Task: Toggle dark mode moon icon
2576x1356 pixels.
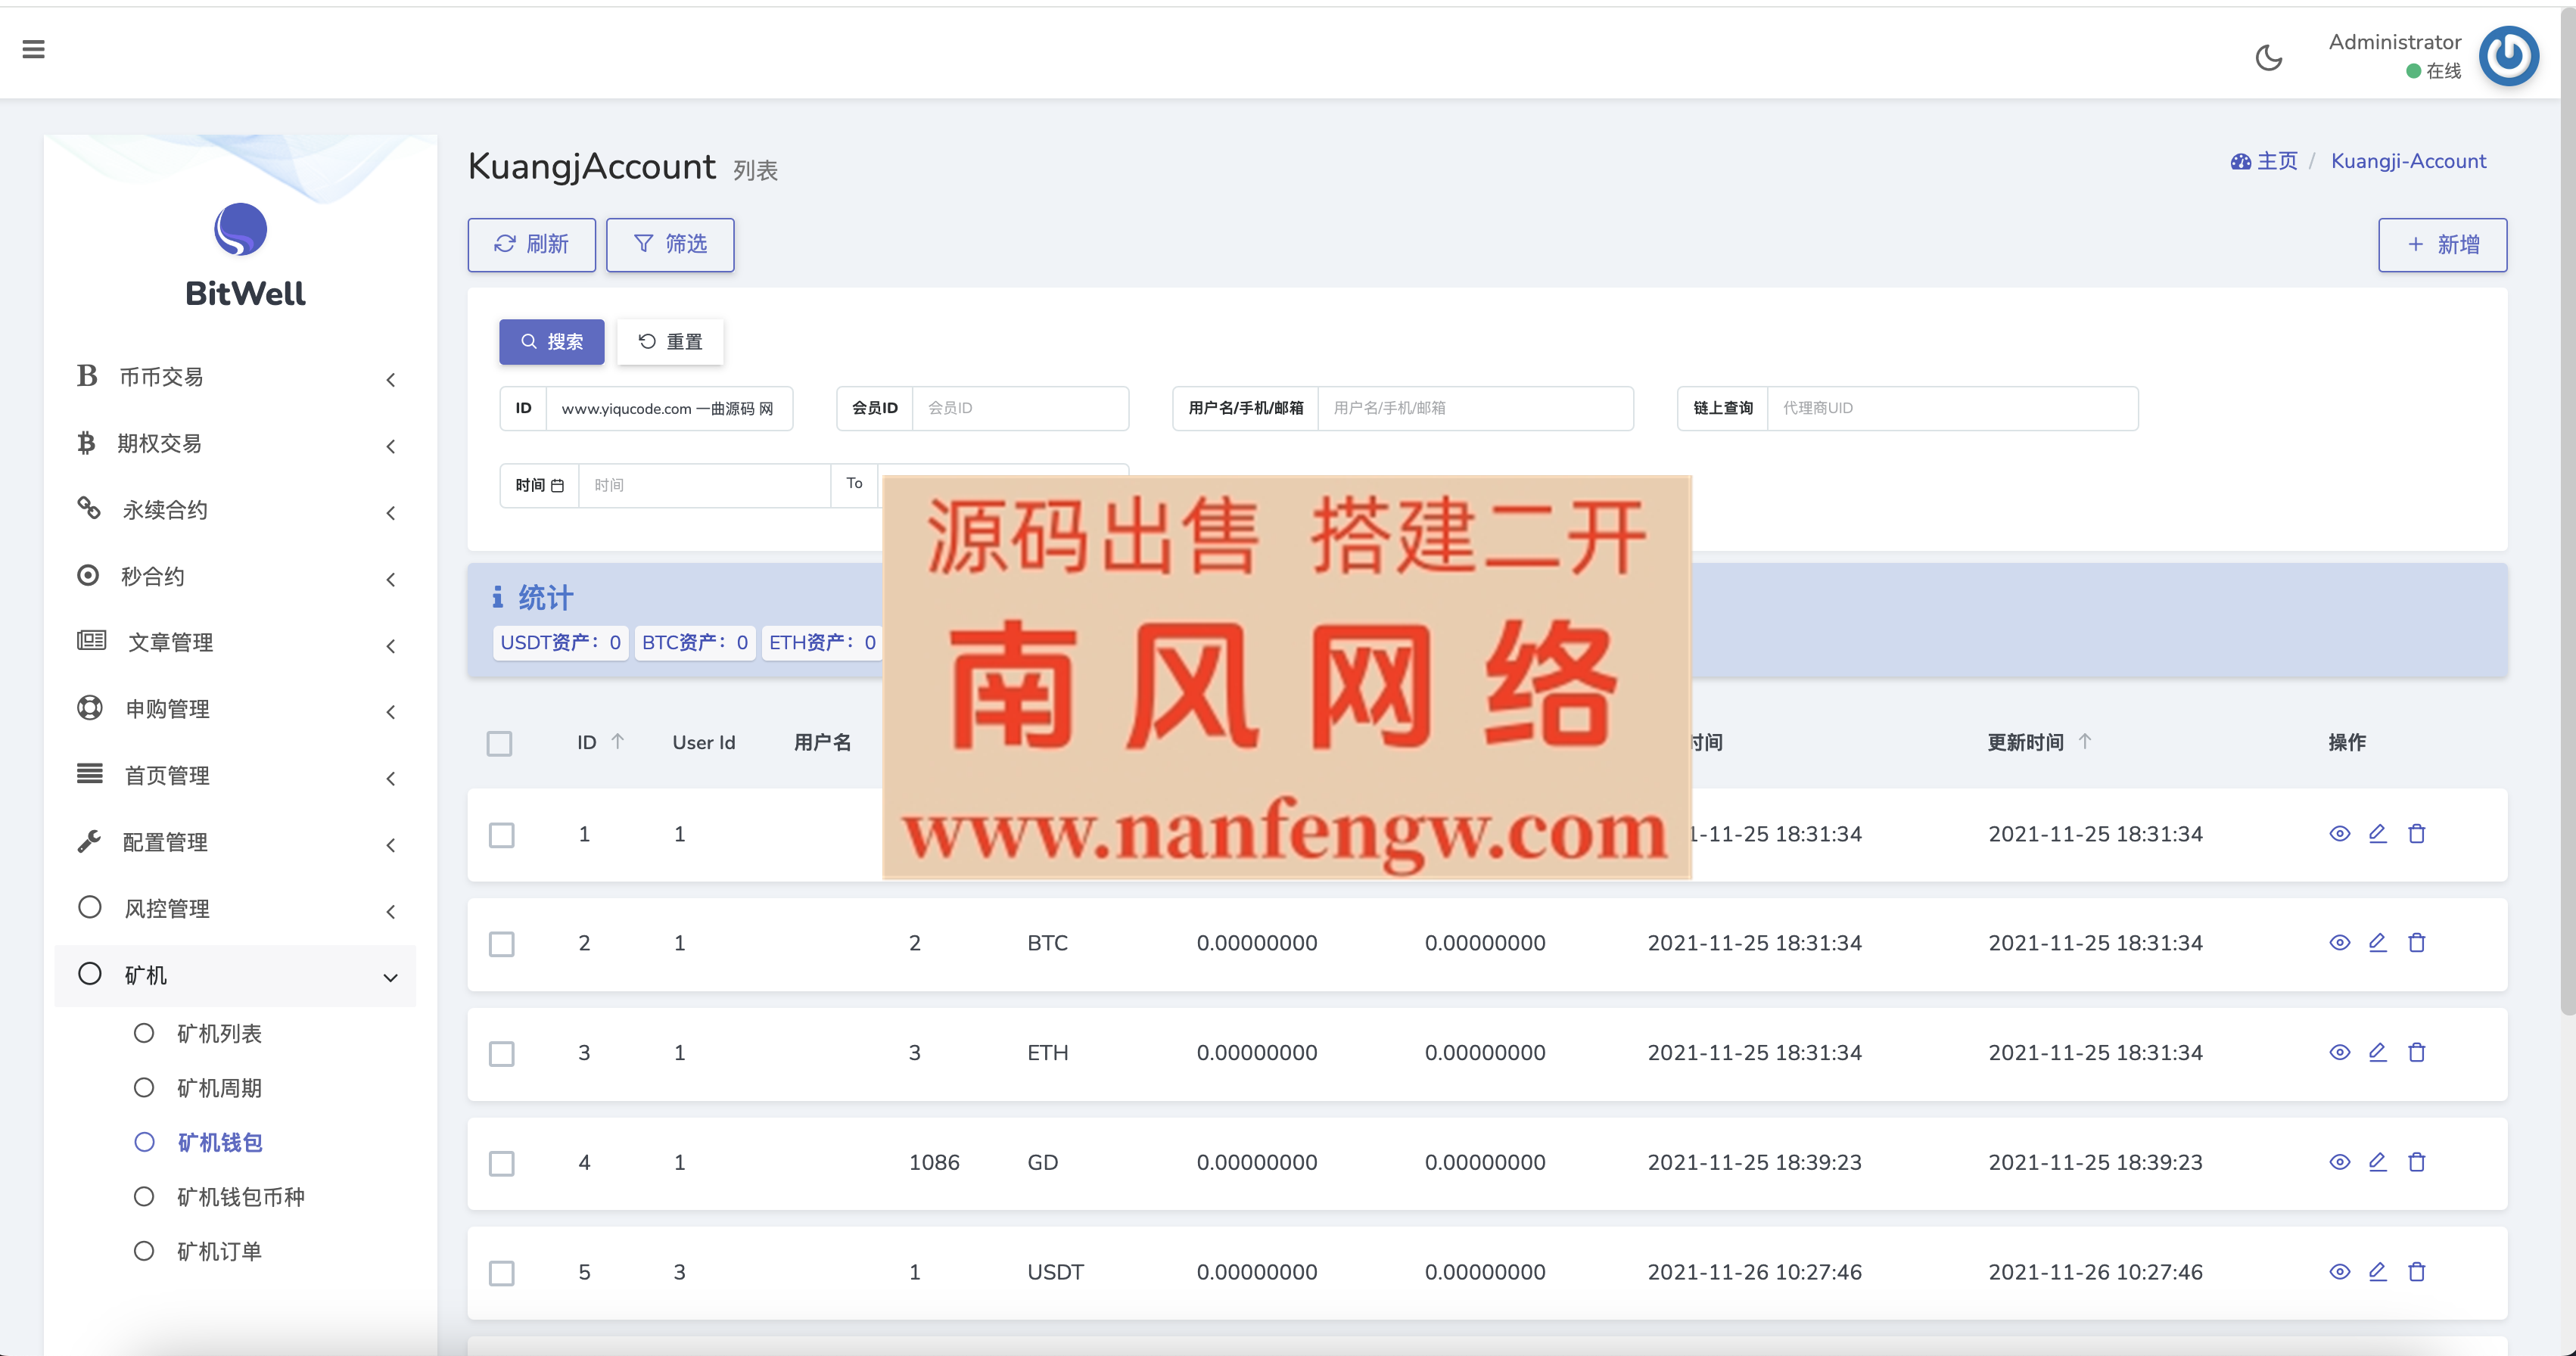Action: pyautogui.click(x=2269, y=58)
